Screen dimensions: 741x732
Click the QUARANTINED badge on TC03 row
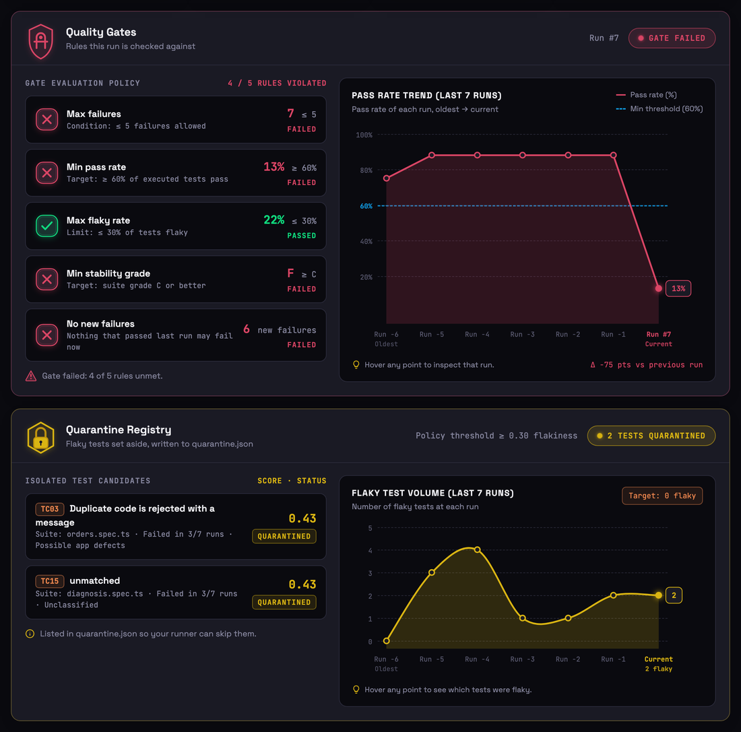(284, 536)
